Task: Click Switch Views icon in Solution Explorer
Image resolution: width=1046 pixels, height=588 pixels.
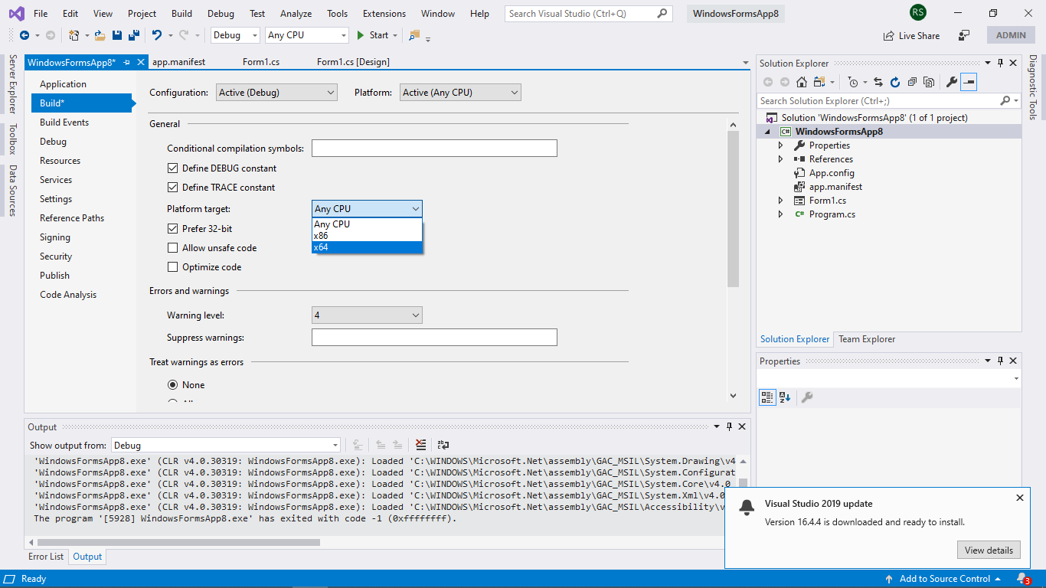Action: click(819, 82)
